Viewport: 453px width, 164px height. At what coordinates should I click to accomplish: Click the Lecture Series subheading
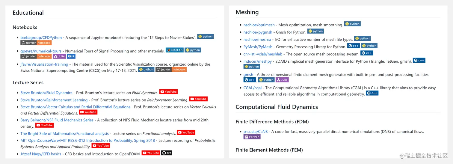28,82
